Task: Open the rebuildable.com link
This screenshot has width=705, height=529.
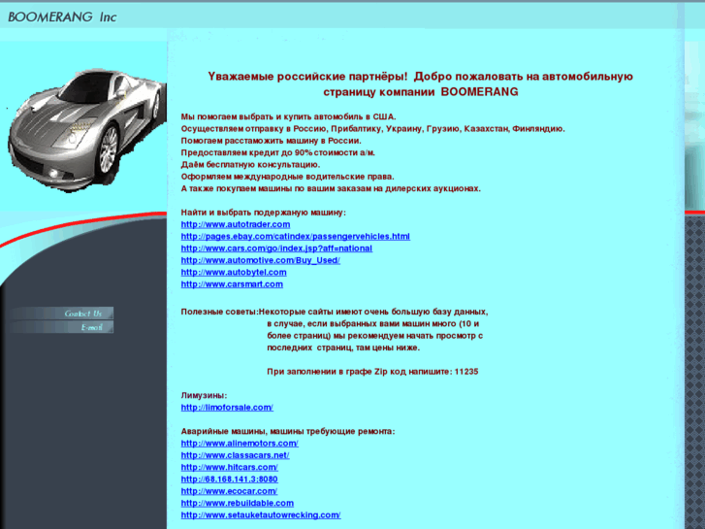Action: 237,504
